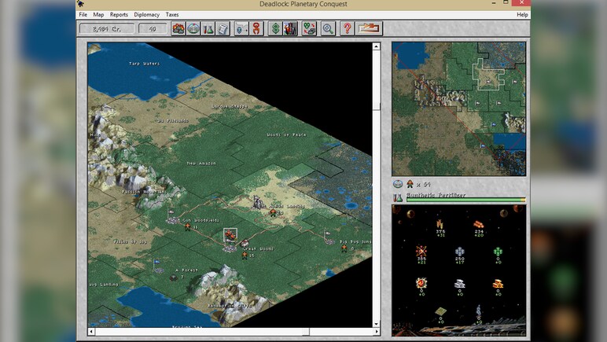Select the New Amazon territory label
Image resolution: width=607 pixels, height=342 pixels.
click(201, 164)
